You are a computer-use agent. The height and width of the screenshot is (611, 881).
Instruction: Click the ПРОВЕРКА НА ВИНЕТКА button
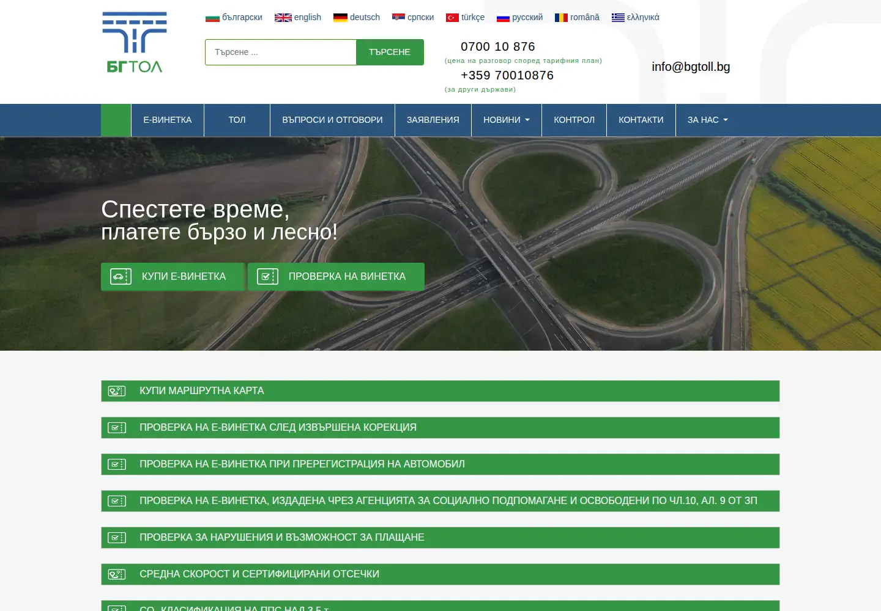pyautogui.click(x=336, y=277)
